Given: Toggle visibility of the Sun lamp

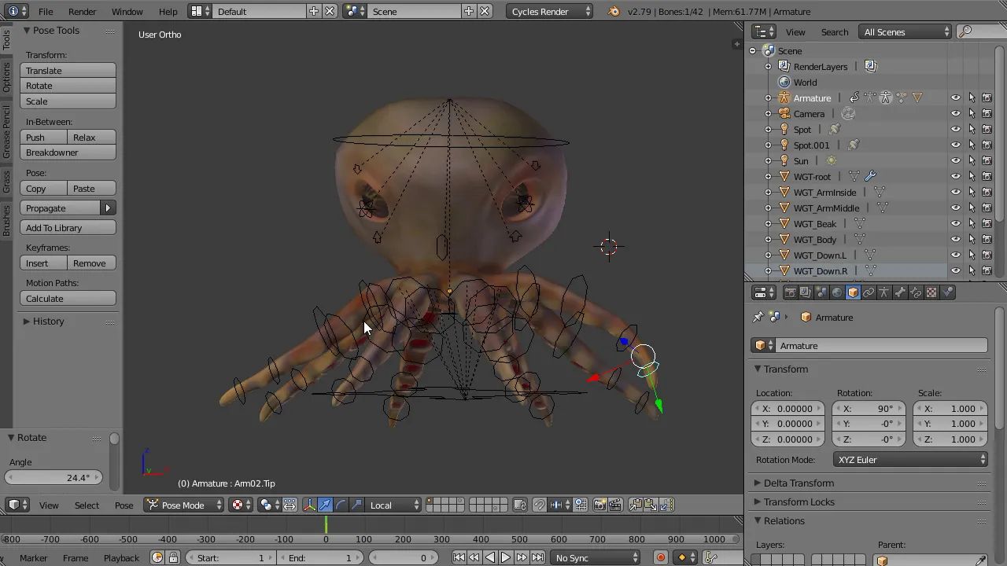Looking at the screenshot, I should pyautogui.click(x=956, y=161).
